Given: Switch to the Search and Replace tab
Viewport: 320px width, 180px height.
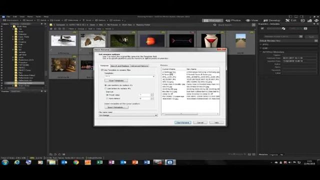Looking at the screenshot, I should [x=120, y=66].
